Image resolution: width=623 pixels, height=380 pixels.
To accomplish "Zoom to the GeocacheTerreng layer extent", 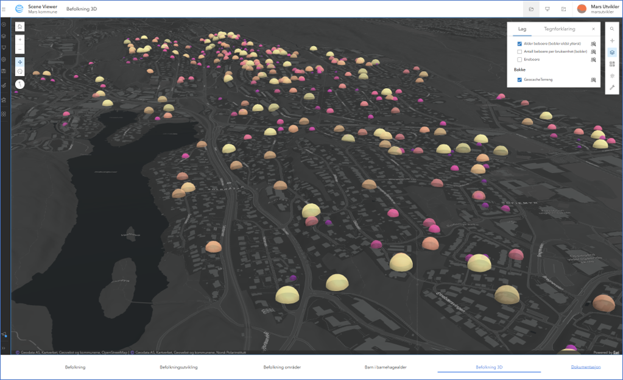I will [593, 80].
